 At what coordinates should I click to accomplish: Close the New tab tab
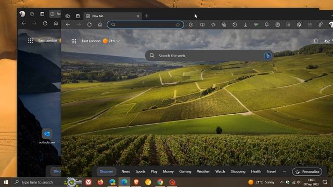138,16
